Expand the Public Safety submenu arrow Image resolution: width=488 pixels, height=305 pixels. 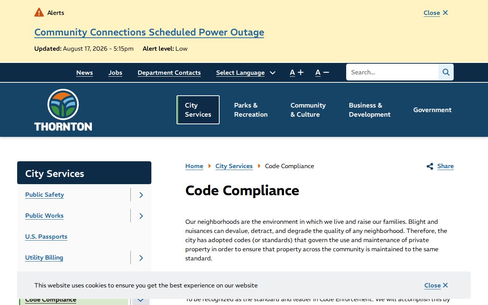click(141, 195)
